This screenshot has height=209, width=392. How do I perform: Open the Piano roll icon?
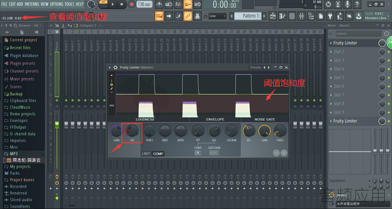pyautogui.click(x=282, y=16)
